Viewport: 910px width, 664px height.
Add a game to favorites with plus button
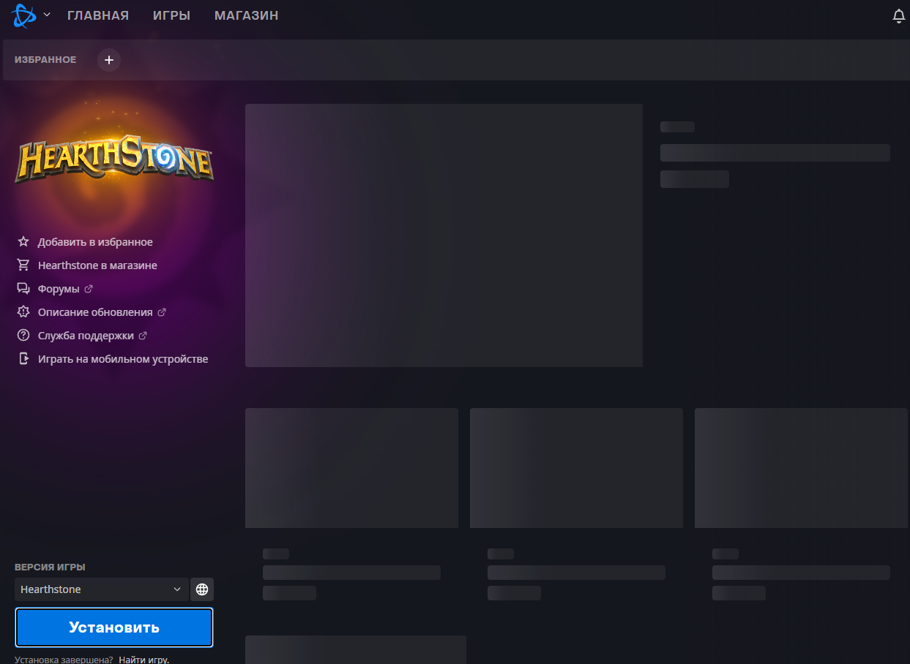click(x=109, y=60)
